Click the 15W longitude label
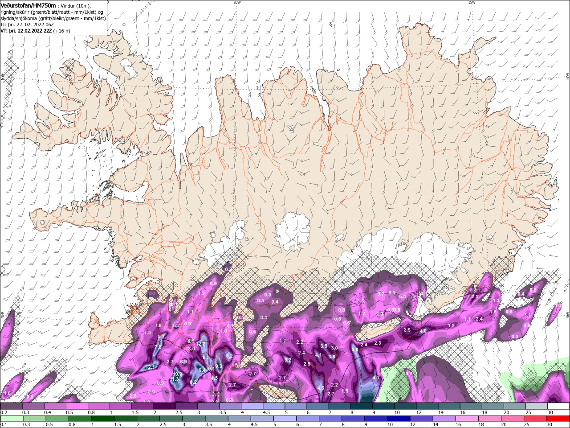570x428 pixels. [x=472, y=2]
